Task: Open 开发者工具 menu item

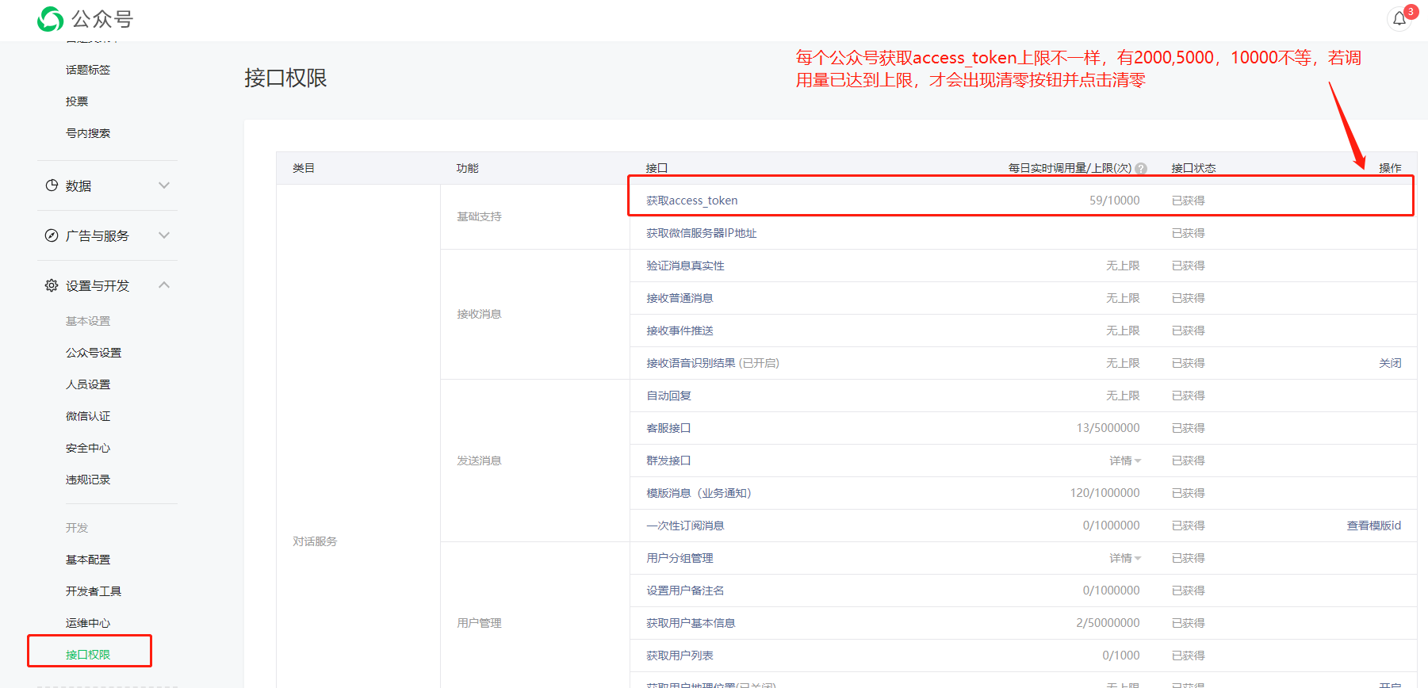Action: [94, 591]
